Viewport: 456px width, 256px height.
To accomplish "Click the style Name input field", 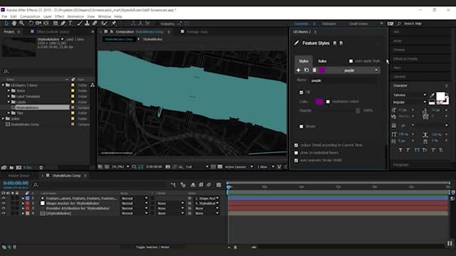I will (344, 80).
